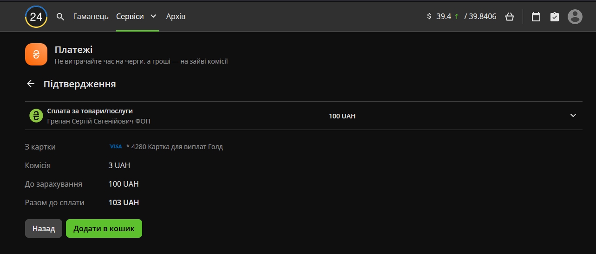
Task: Open the calendar icon
Action: point(536,17)
